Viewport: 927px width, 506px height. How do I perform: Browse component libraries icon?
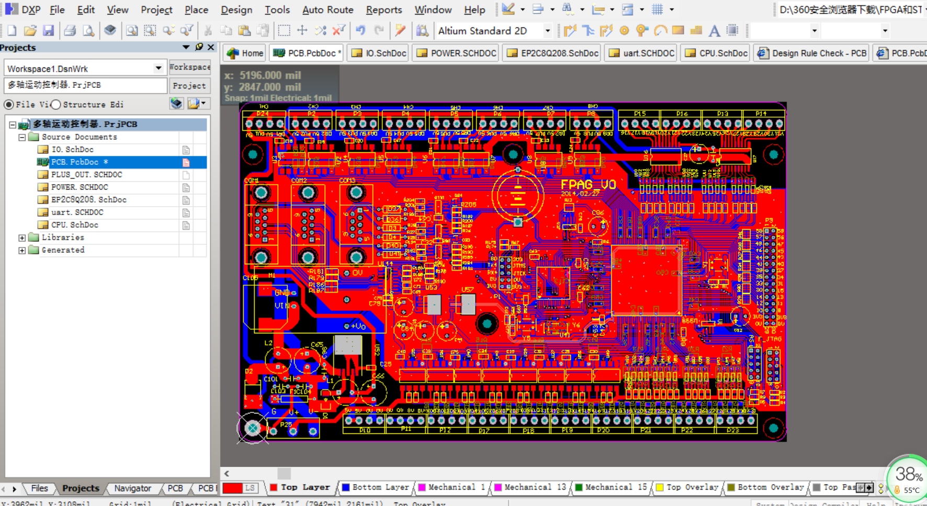(x=422, y=31)
